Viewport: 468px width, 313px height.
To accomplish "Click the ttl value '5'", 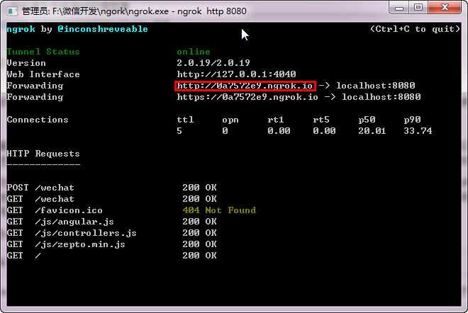I will click(x=179, y=131).
